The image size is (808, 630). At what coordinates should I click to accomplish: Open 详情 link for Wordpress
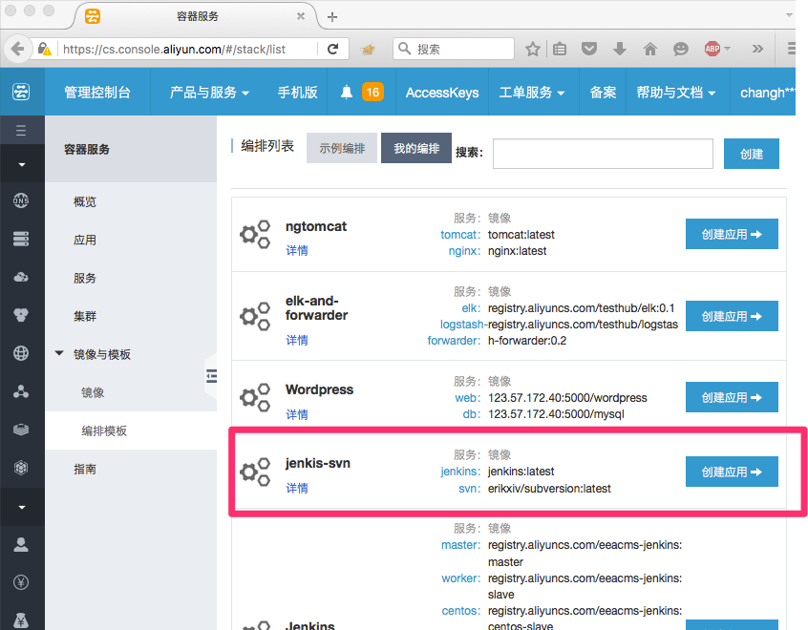click(x=297, y=414)
